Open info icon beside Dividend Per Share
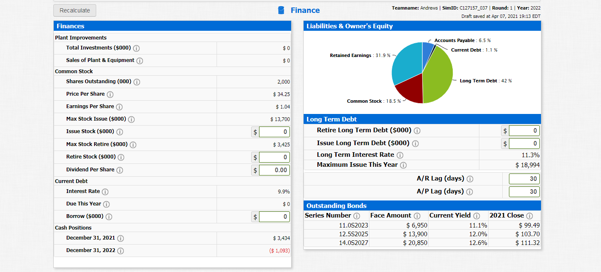The width and height of the screenshot is (601, 272). (x=120, y=171)
